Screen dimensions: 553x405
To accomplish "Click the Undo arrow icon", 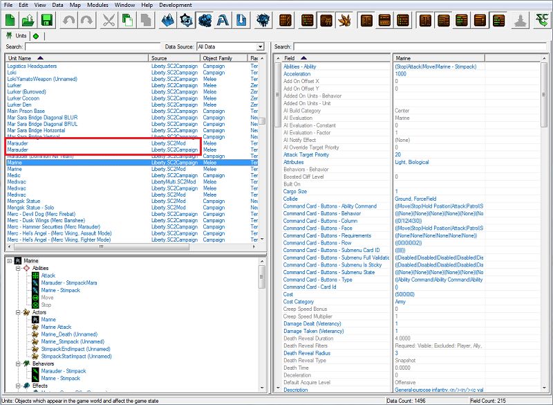I will point(68,20).
